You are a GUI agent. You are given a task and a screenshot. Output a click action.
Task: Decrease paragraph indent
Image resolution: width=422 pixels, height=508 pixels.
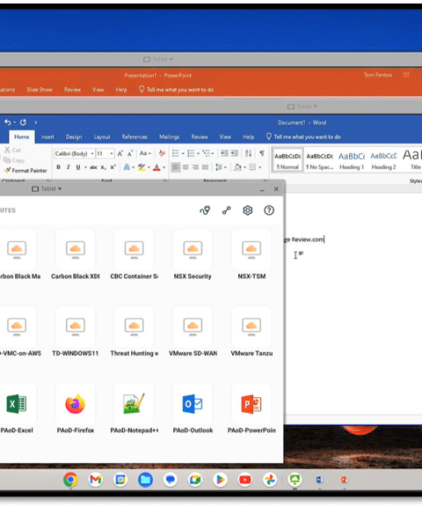224,153
